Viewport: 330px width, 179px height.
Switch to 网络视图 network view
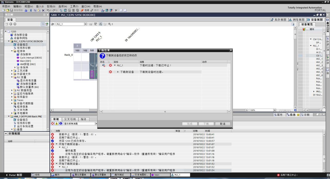296,20
